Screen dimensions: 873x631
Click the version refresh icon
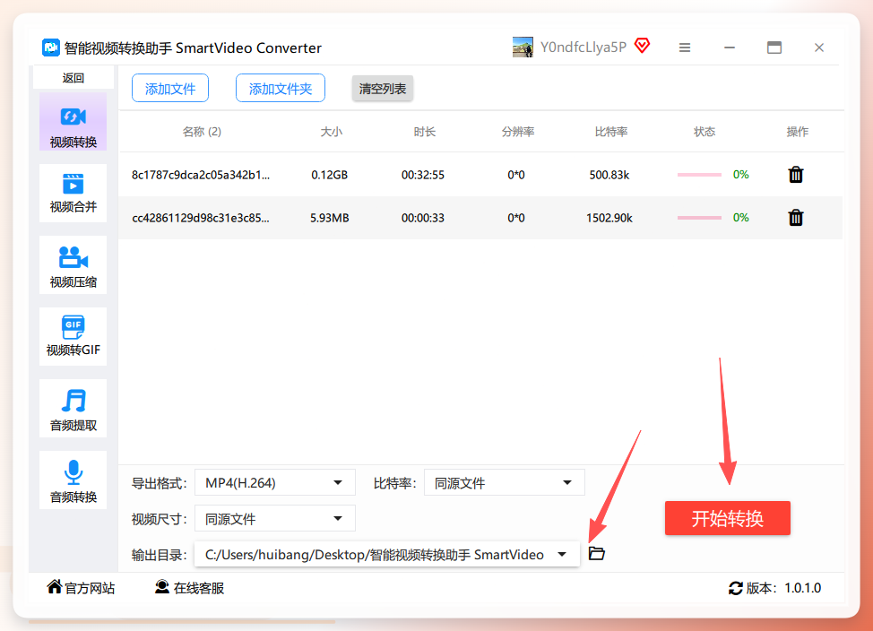tap(736, 588)
